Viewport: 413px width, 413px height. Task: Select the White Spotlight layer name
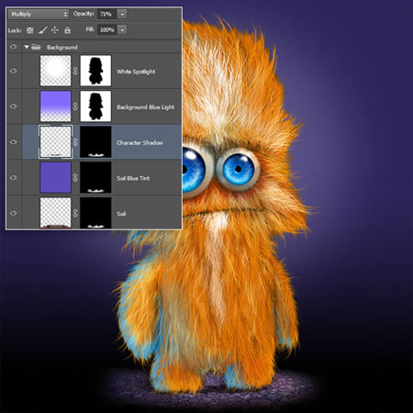[x=136, y=72]
